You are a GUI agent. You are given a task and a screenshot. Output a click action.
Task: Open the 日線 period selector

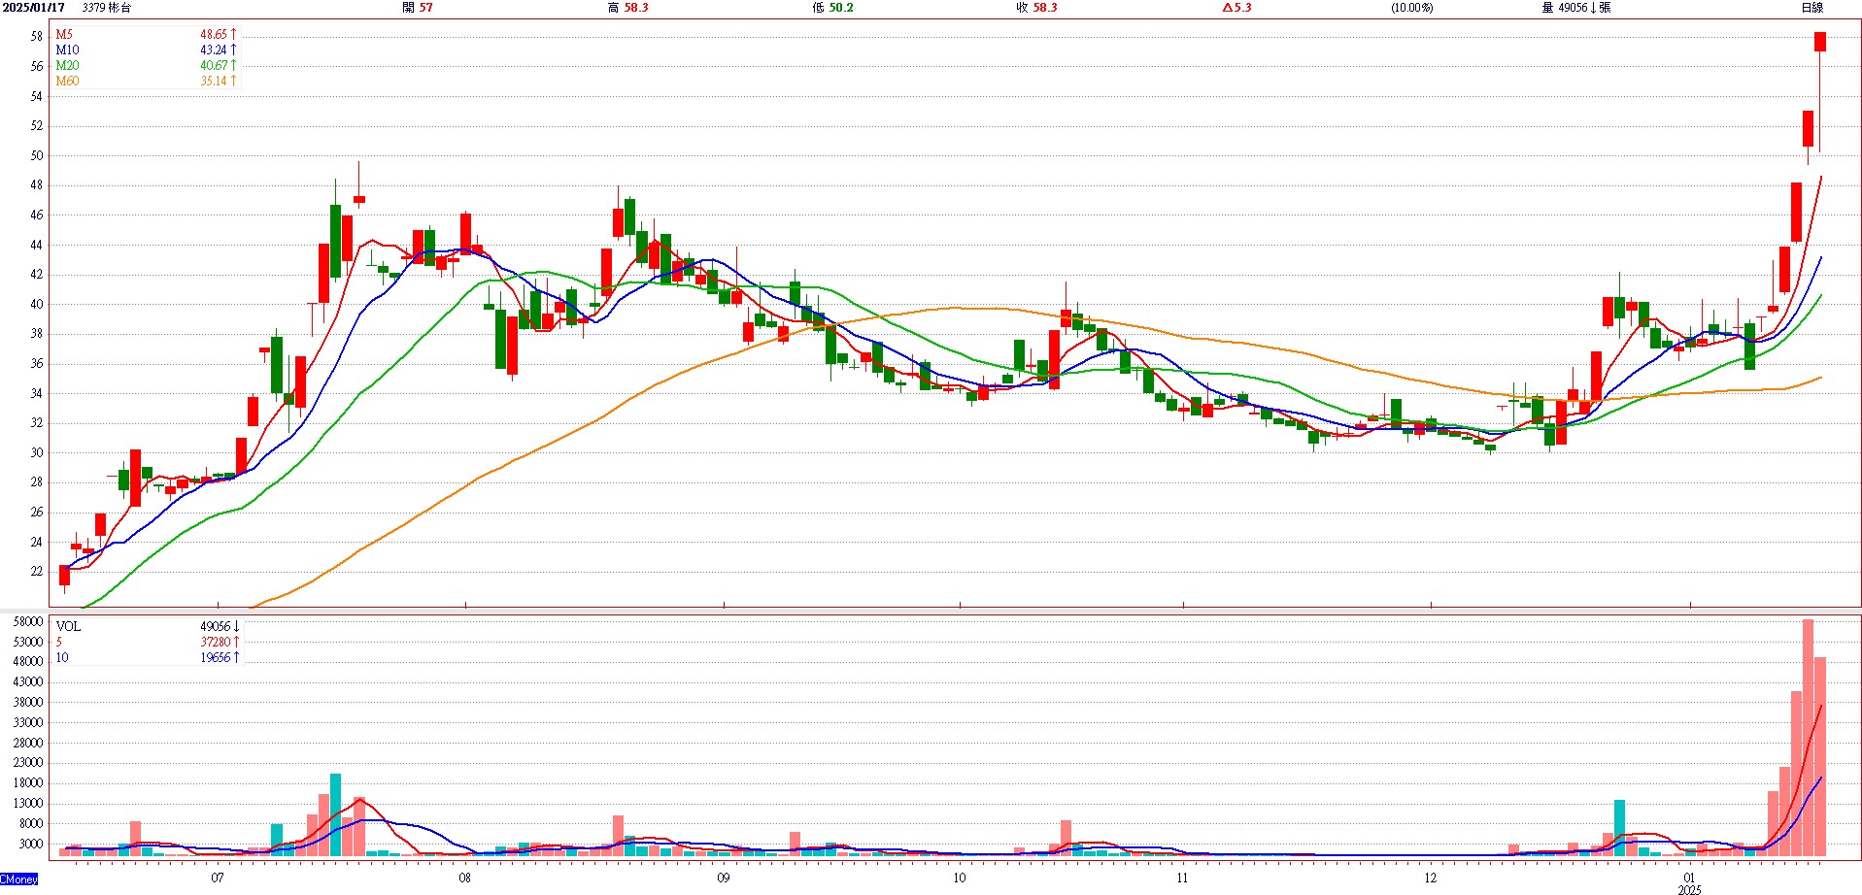[x=1811, y=8]
